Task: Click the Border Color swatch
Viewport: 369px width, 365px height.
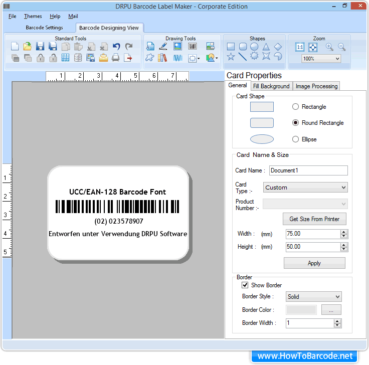Action: (301, 310)
